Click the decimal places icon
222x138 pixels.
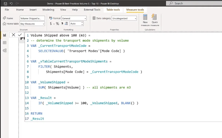point(66,23)
